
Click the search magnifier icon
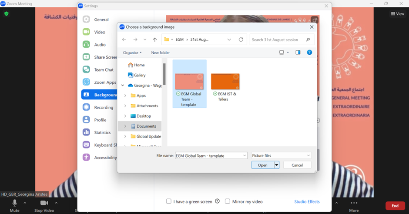coord(308,40)
